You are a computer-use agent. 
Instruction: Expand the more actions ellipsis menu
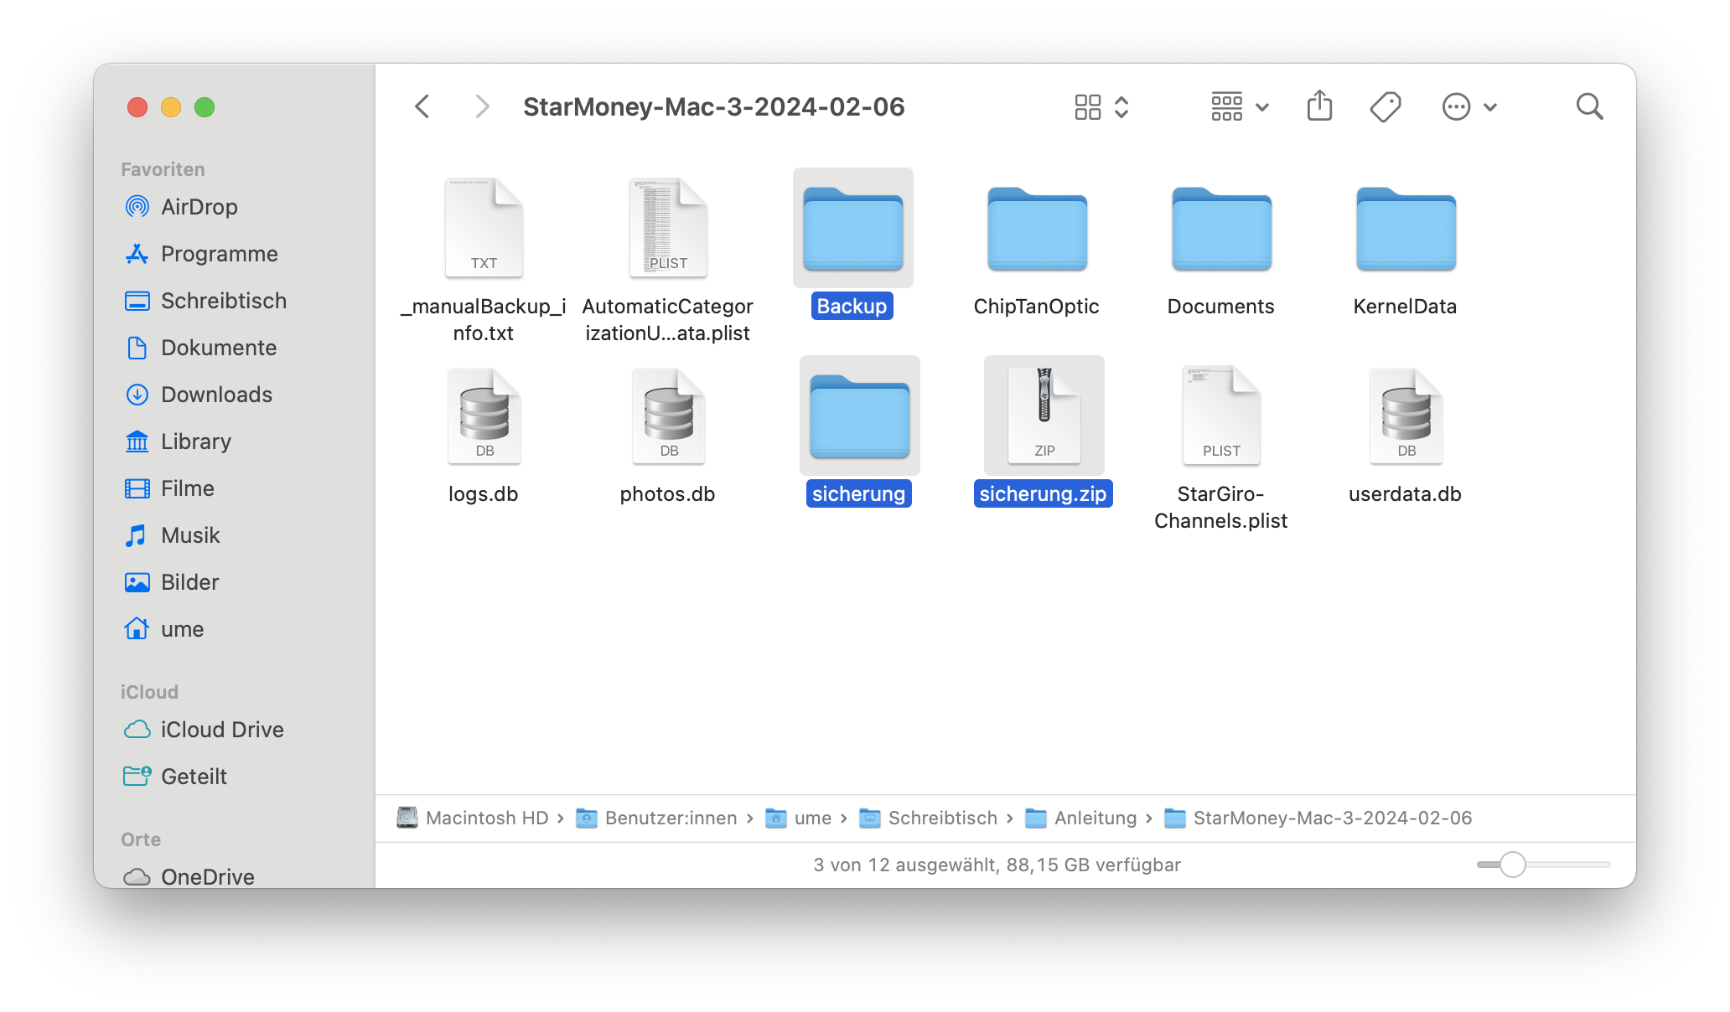(x=1468, y=106)
